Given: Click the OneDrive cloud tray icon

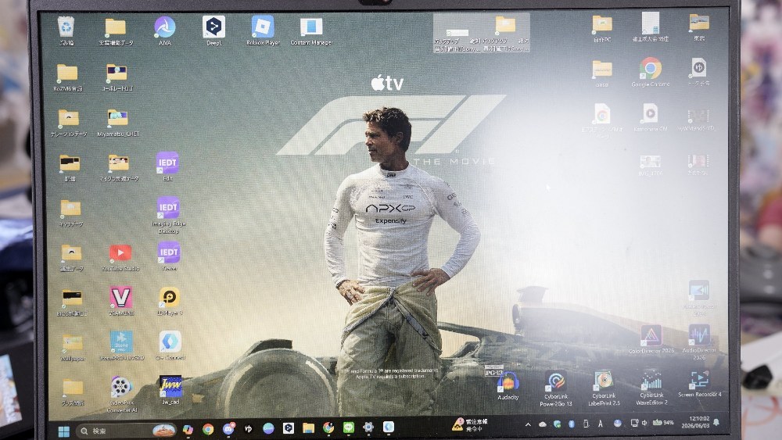Looking at the screenshot, I should tap(543, 424).
